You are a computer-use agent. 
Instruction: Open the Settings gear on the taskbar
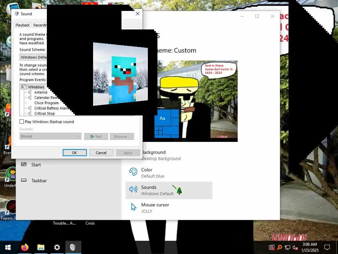[x=57, y=247]
